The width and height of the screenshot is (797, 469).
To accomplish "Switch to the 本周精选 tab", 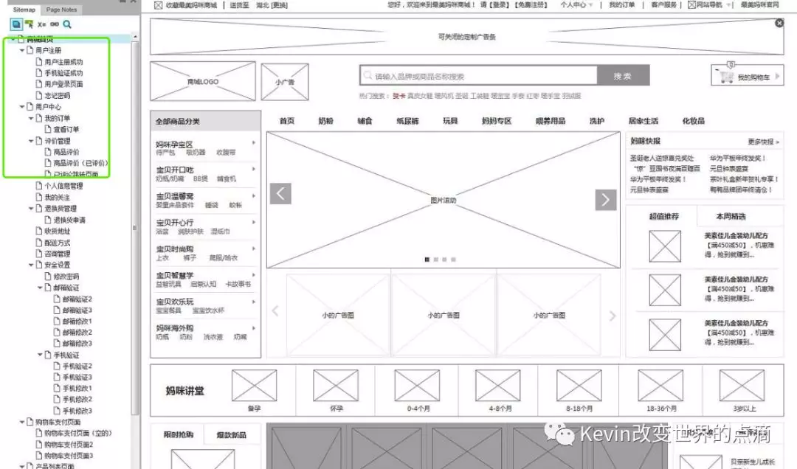I will pyautogui.click(x=731, y=217).
